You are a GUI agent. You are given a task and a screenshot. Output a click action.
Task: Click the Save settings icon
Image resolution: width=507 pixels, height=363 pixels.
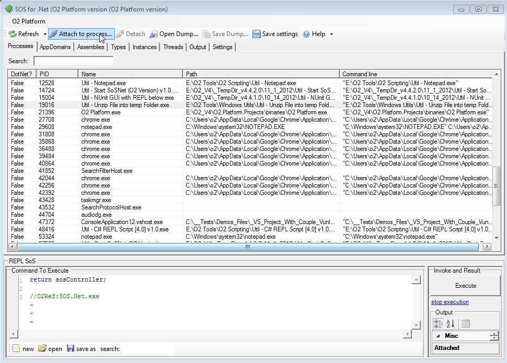(257, 33)
